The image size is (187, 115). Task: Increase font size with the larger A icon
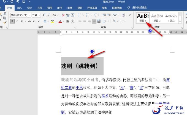tap(44, 15)
